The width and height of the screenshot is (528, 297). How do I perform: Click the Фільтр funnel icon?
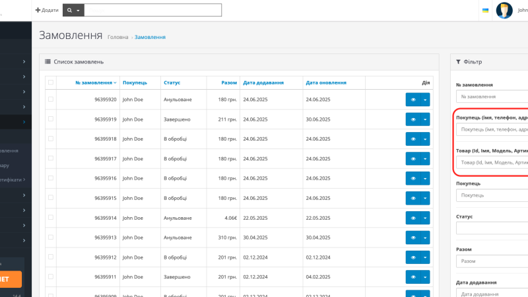(x=458, y=61)
